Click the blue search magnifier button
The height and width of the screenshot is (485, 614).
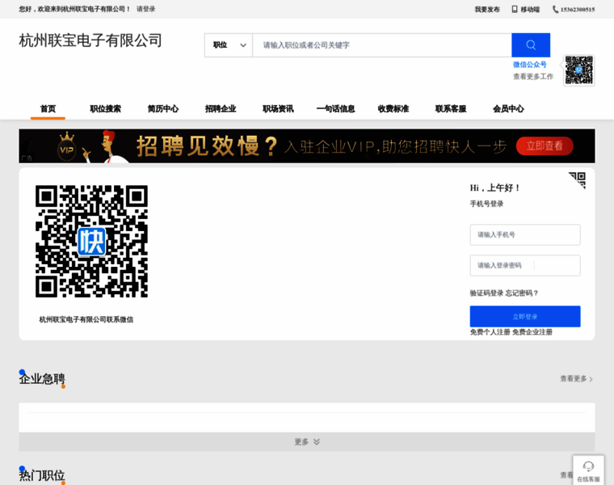[531, 45]
